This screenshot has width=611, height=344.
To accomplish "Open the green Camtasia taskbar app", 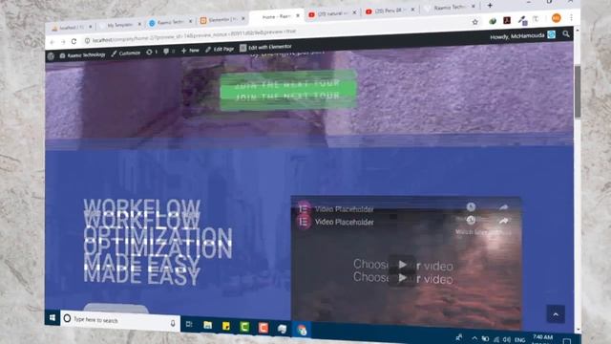I will (x=244, y=327).
